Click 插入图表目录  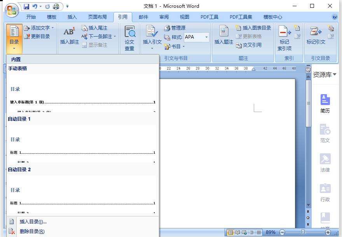253,28
